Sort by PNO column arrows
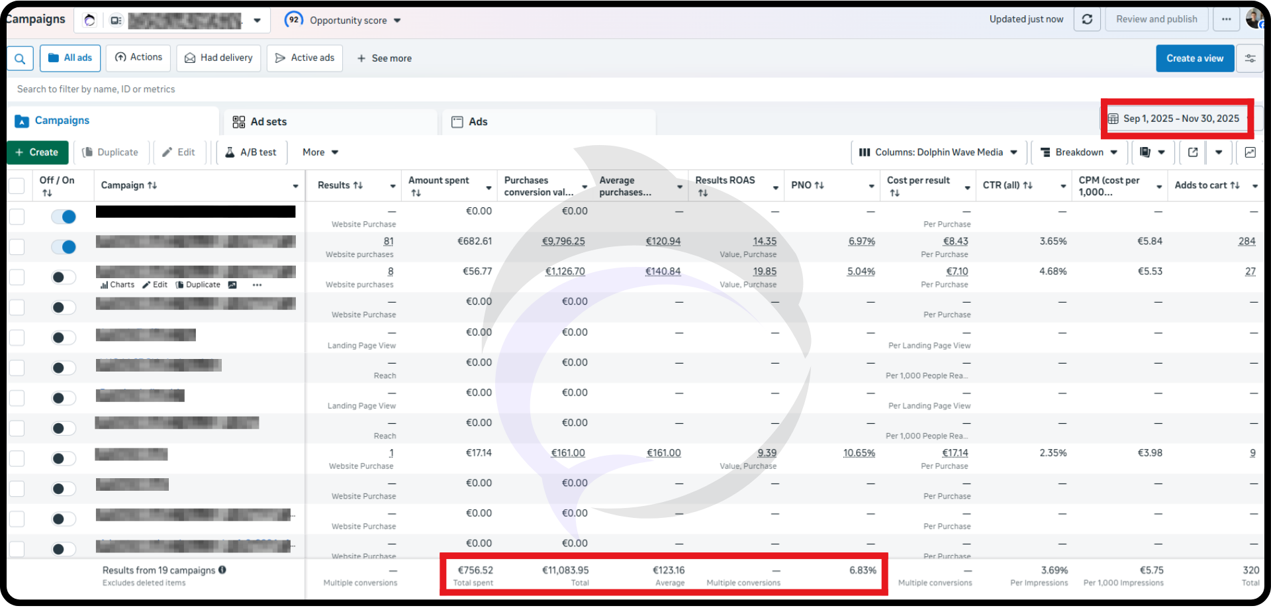This screenshot has height=608, width=1271. (819, 185)
